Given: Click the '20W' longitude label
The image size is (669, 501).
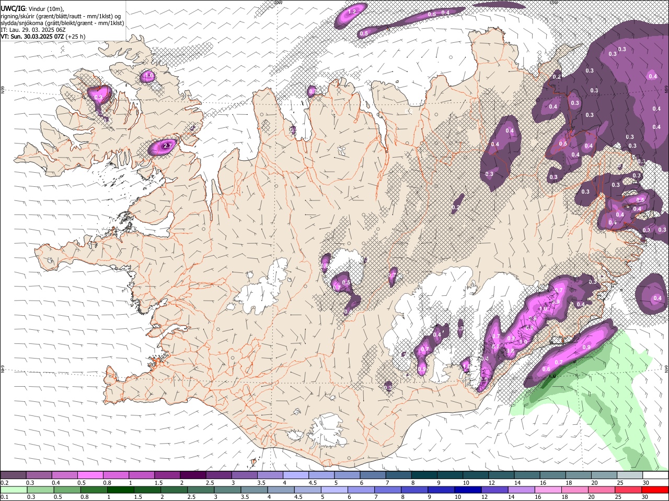Looking at the screenshot, I should point(278,3).
